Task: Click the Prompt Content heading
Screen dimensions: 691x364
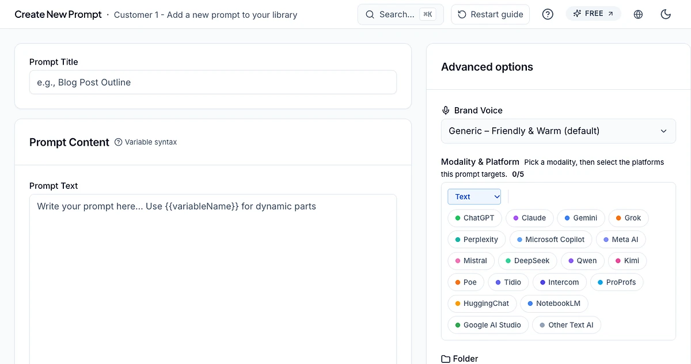Action: coord(69,142)
